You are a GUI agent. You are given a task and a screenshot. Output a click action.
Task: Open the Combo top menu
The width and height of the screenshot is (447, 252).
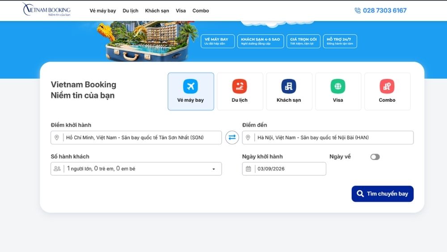click(200, 11)
